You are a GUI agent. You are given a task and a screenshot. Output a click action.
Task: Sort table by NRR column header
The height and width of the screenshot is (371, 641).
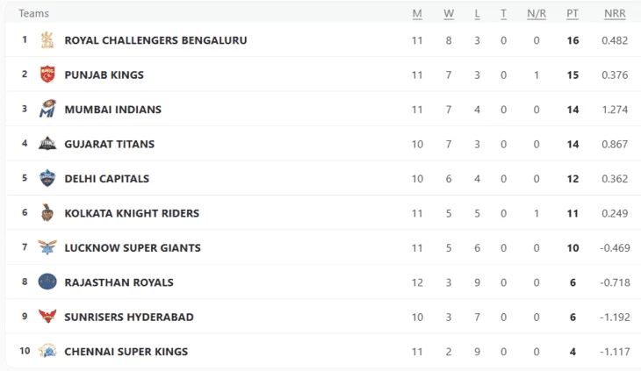pos(615,13)
